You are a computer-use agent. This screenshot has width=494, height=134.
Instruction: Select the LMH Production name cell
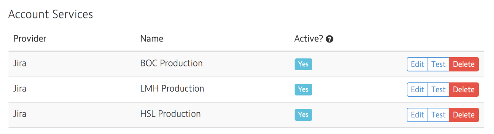(172, 89)
